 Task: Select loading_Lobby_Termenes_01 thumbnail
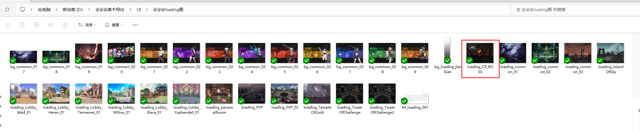tap(89, 94)
